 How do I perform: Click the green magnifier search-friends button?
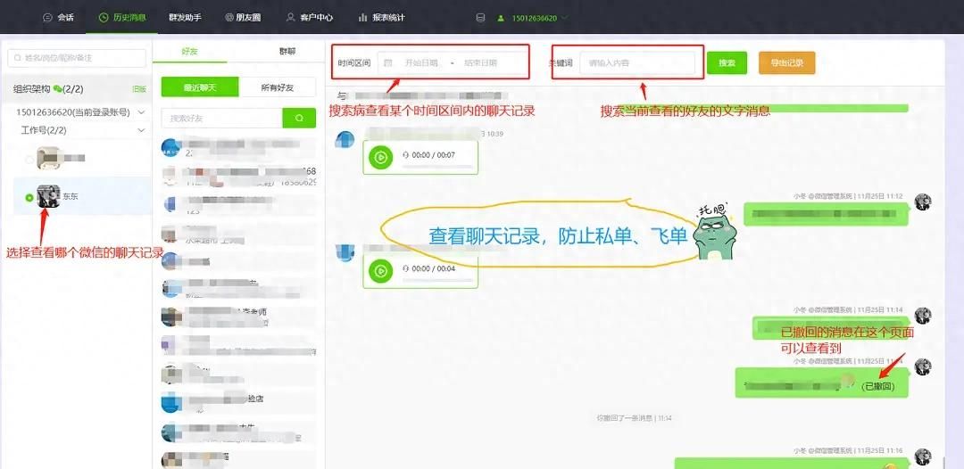[299, 119]
